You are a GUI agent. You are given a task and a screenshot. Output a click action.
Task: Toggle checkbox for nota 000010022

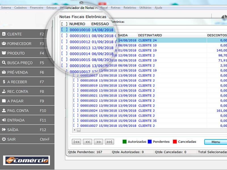[x=76, y=100]
